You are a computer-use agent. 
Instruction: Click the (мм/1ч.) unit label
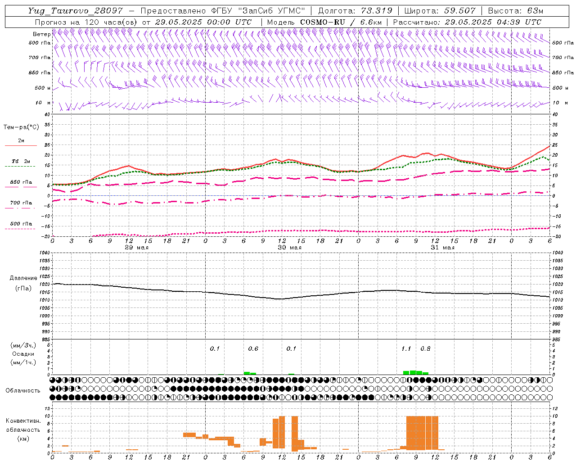[23, 362]
